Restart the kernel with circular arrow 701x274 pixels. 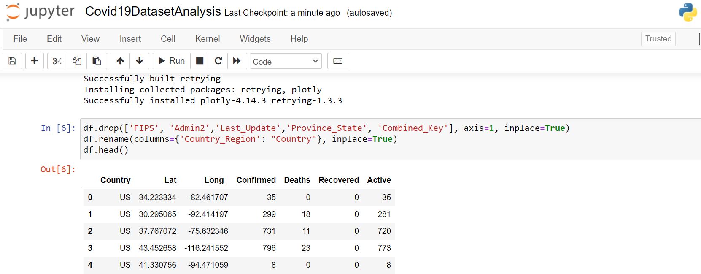pos(218,61)
